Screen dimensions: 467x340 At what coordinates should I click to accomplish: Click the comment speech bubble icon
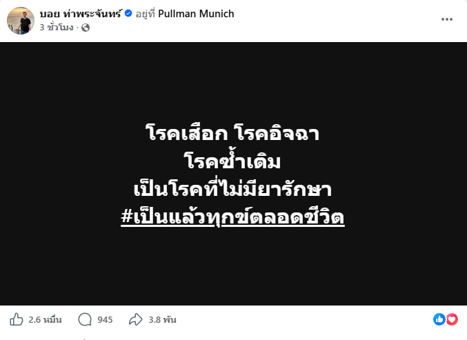click(x=86, y=319)
